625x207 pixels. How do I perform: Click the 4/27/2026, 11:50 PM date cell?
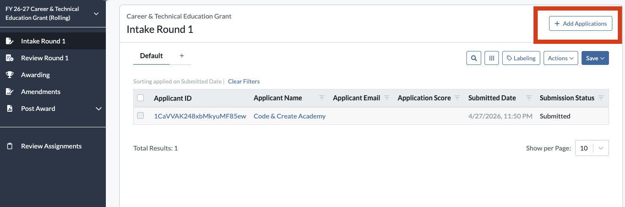pyautogui.click(x=500, y=116)
